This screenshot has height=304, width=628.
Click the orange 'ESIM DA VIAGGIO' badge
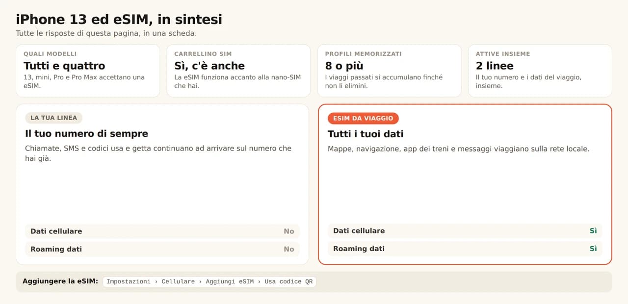(363, 118)
